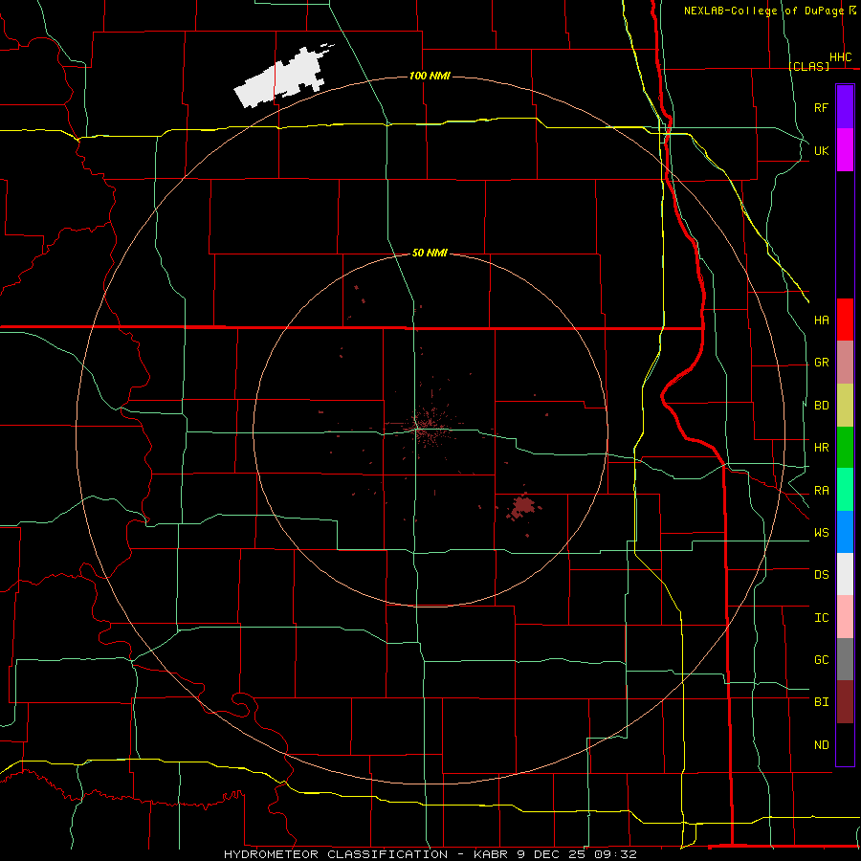The width and height of the screenshot is (861, 861).
Task: Click the HA red legend swatch
Action: (845, 320)
